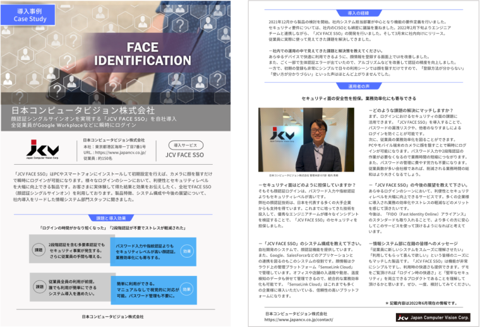
Task: Click the 導入事例 Case Study badge
Action: (x=28, y=15)
